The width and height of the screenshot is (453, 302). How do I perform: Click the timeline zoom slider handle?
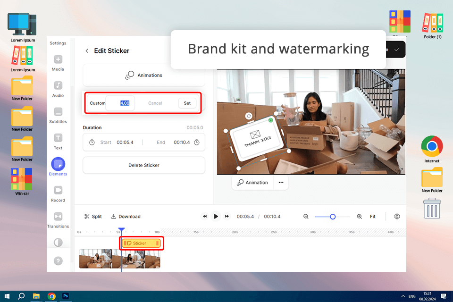333,217
